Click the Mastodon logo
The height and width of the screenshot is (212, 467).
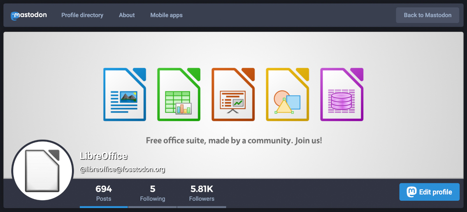click(29, 15)
